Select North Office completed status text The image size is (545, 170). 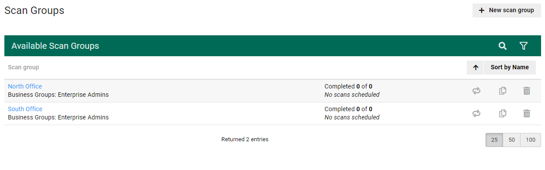click(x=348, y=86)
